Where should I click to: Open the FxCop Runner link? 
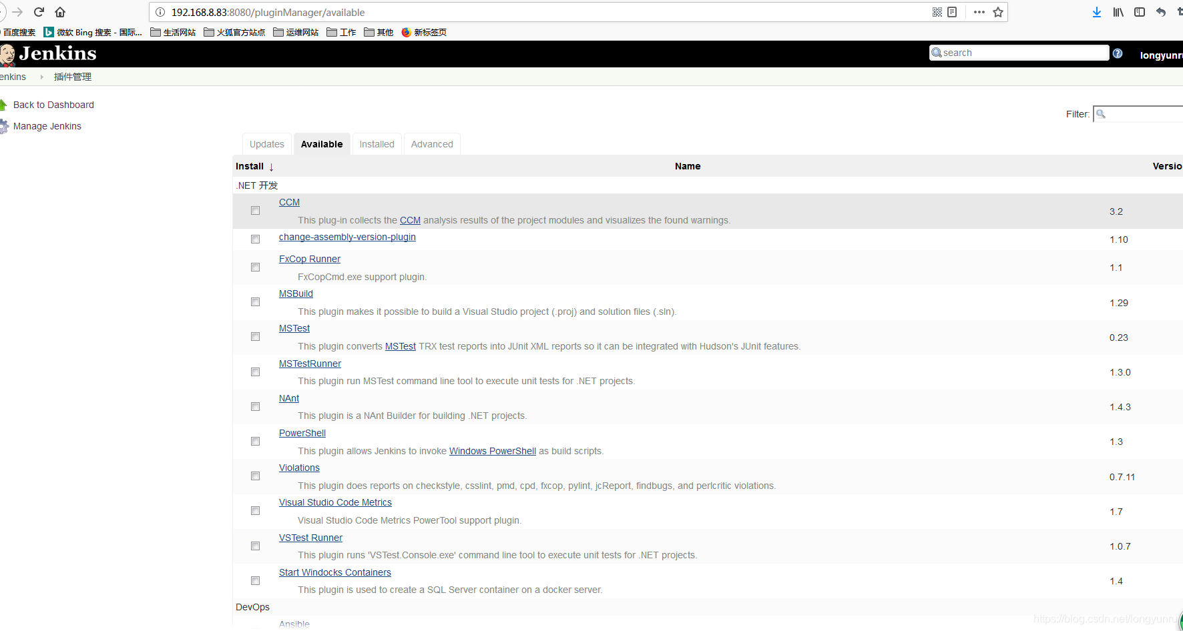pos(310,259)
